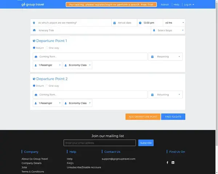Screen dimensions: 218x174
Task: Open the Log in menu
Action: coord(189,5)
